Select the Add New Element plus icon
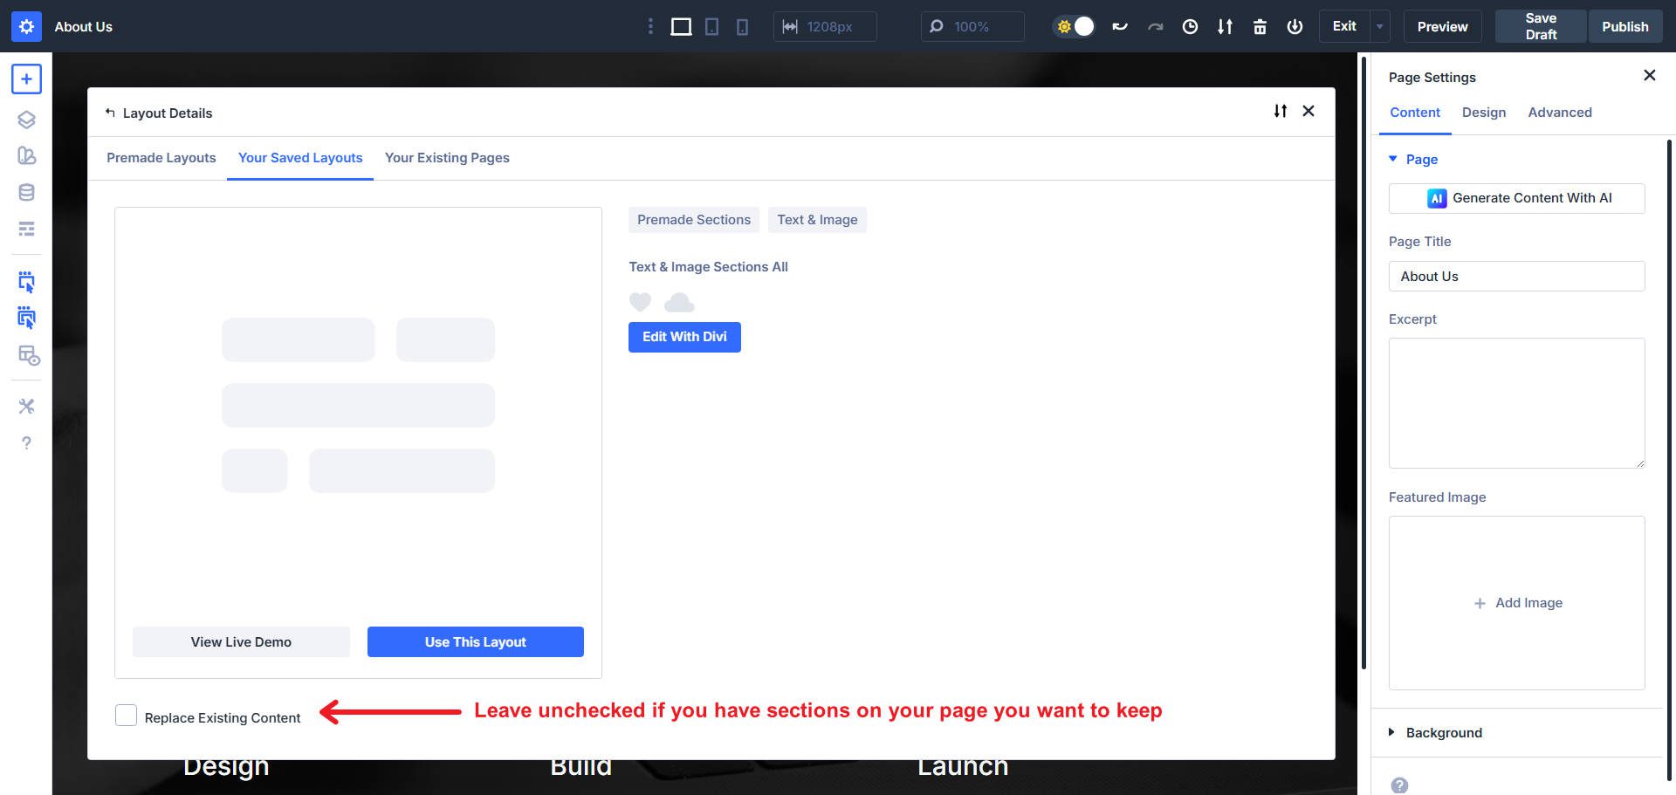 pyautogui.click(x=26, y=79)
